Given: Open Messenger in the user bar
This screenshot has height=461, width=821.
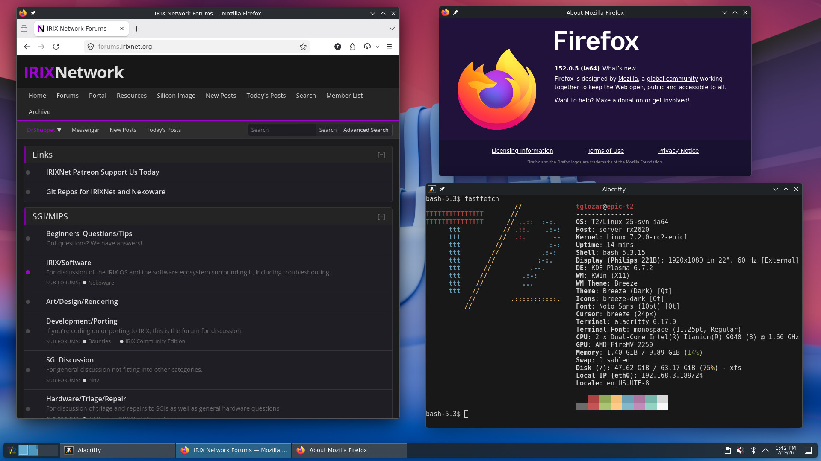Looking at the screenshot, I should tap(86, 130).
